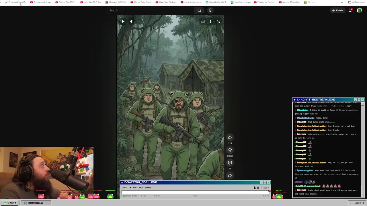Open the comments panel showing 23

click(x=230, y=163)
